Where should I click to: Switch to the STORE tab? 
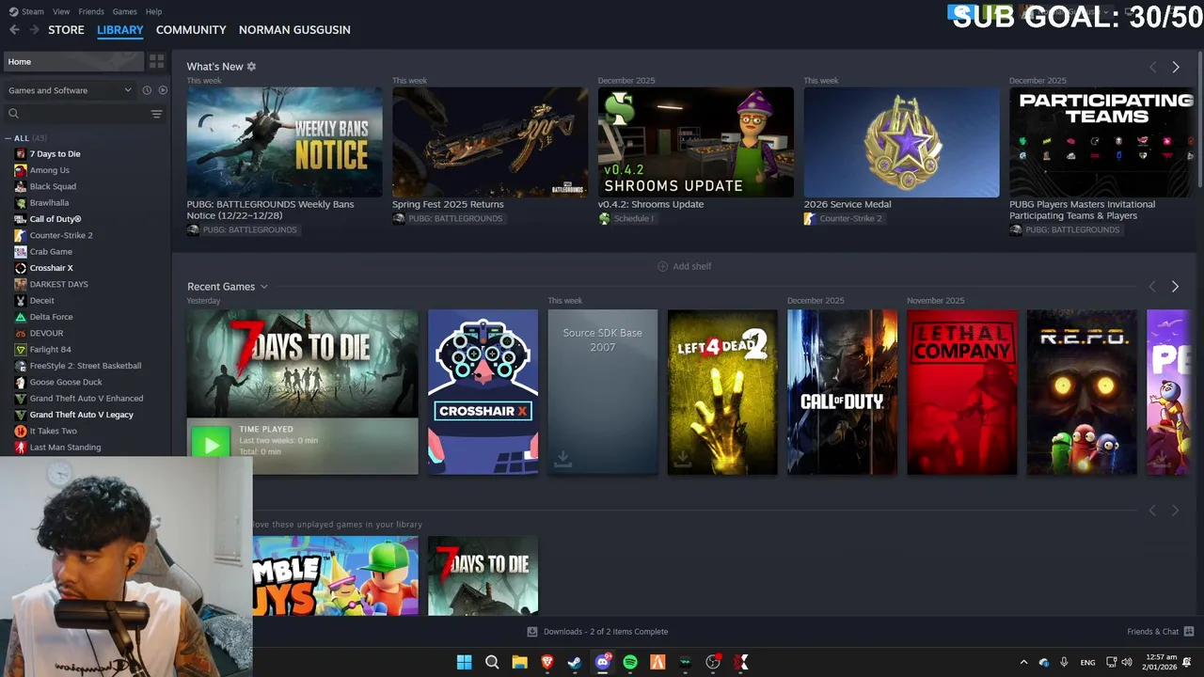pos(66,30)
